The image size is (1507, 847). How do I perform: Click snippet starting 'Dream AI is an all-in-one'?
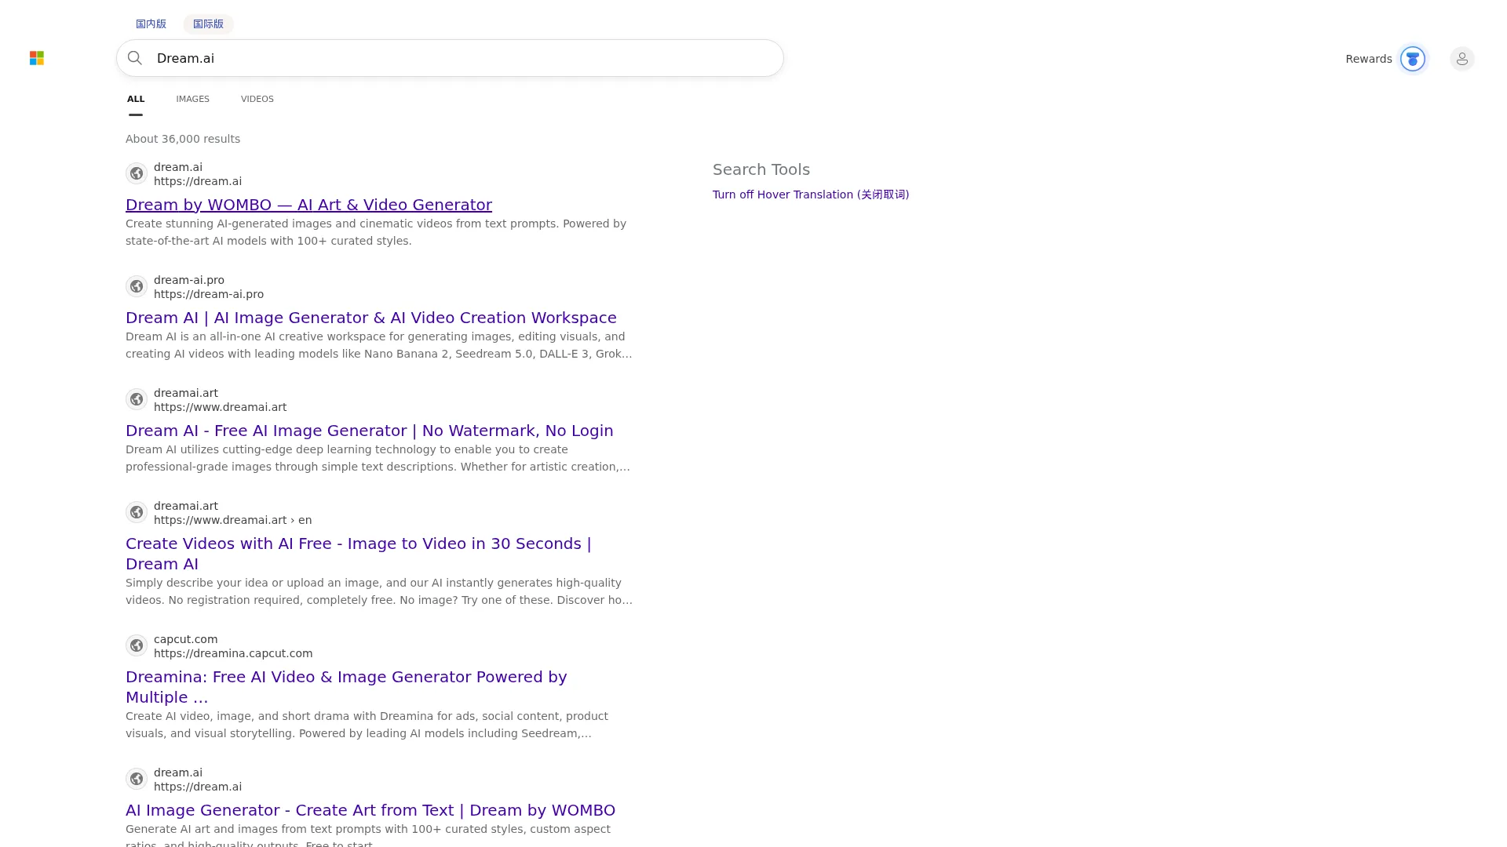(379, 345)
